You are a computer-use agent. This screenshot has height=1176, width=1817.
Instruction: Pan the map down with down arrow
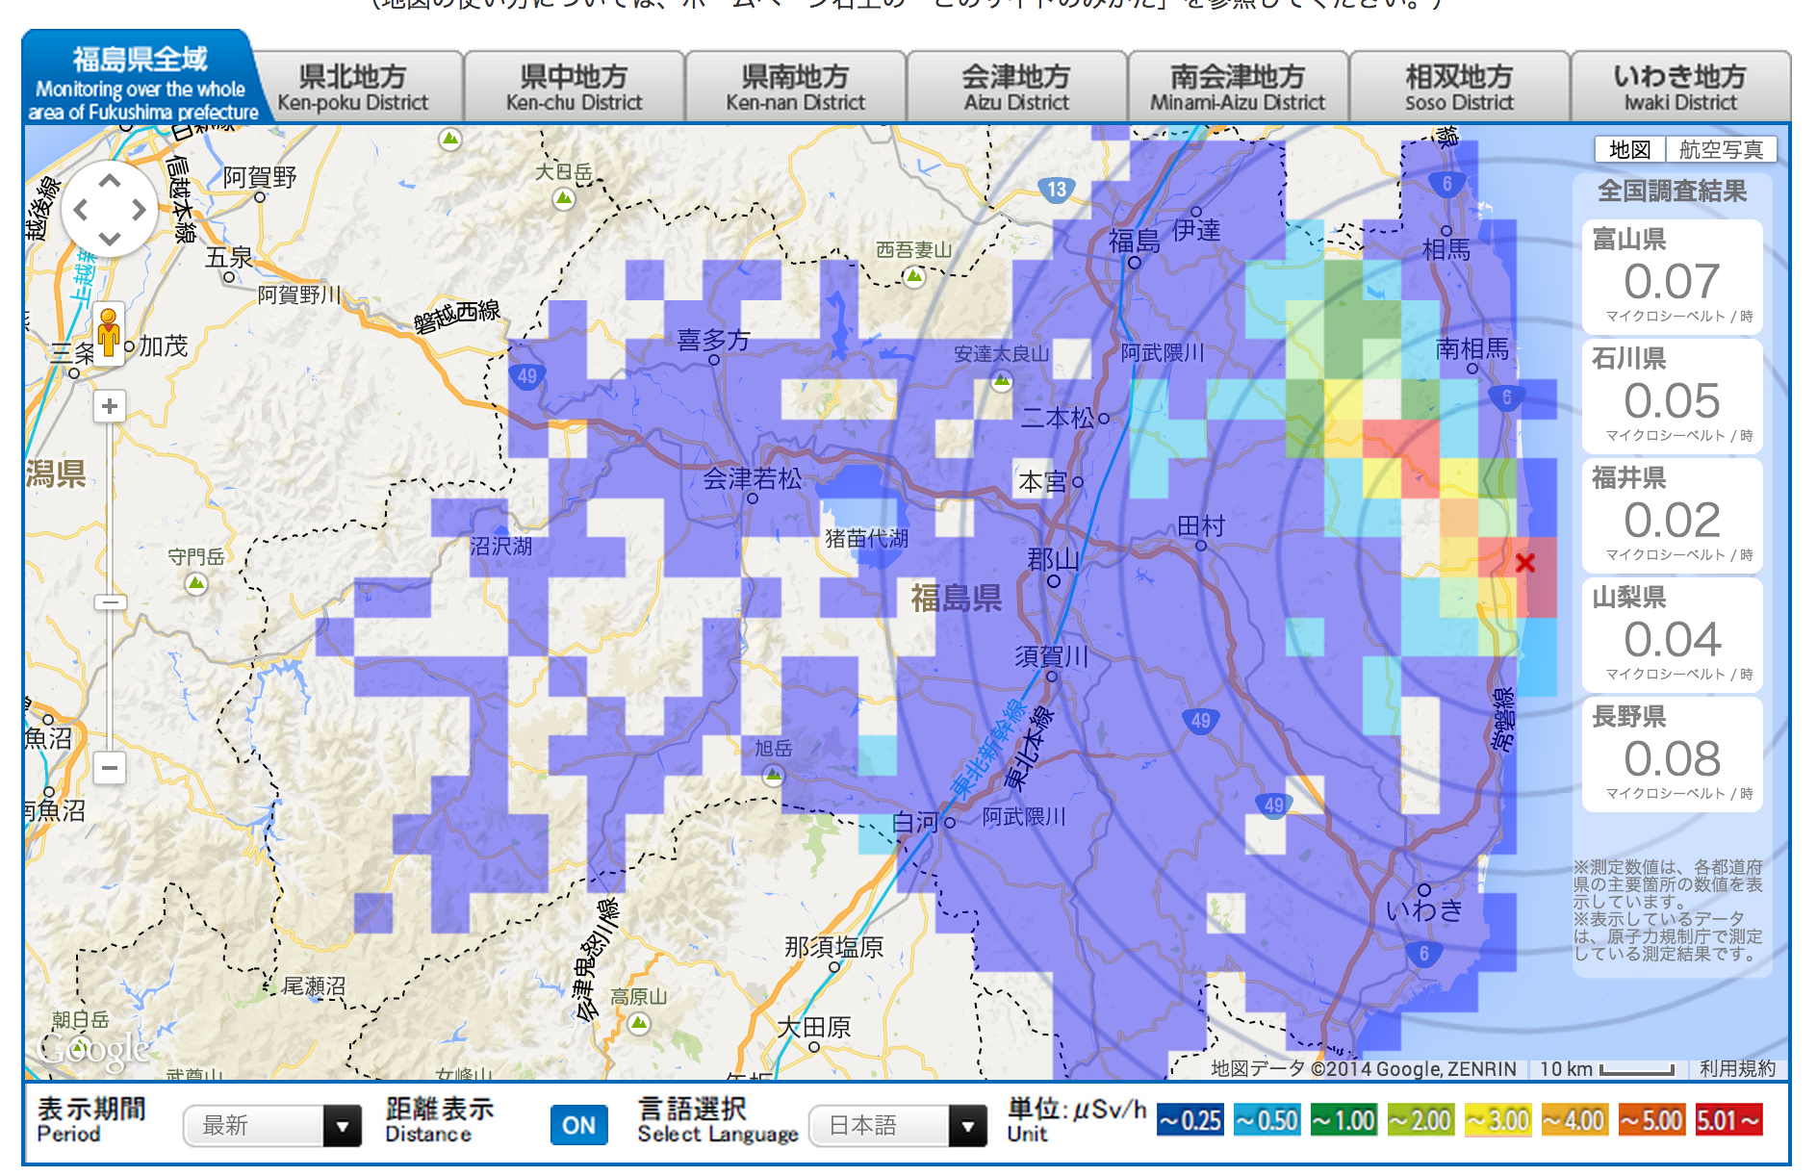click(110, 239)
